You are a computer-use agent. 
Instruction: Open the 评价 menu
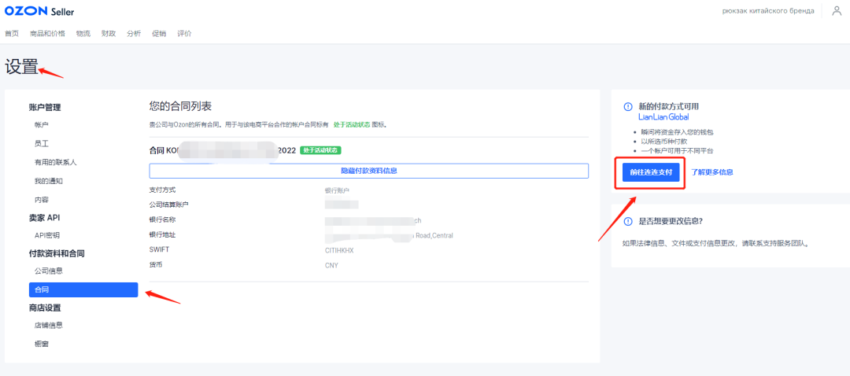(184, 33)
